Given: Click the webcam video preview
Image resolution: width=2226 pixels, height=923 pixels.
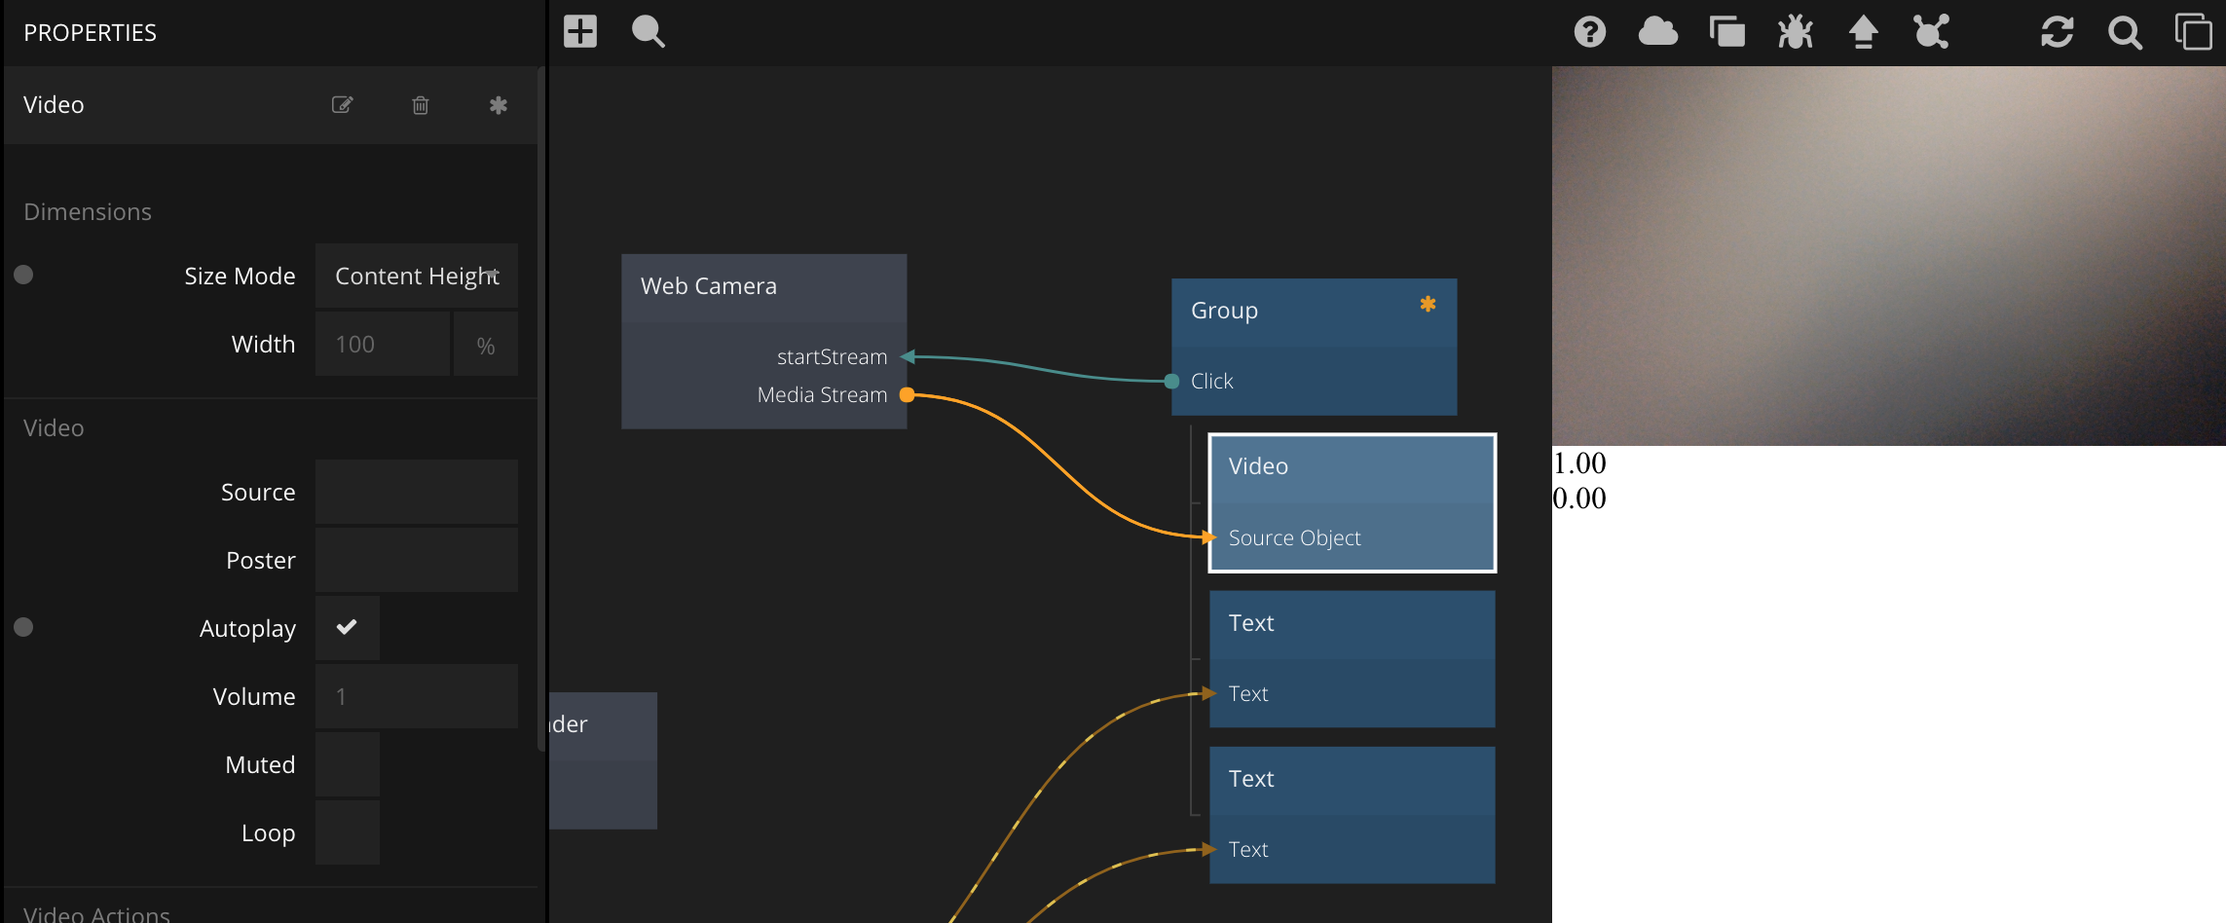Looking at the screenshot, I should 1888,256.
